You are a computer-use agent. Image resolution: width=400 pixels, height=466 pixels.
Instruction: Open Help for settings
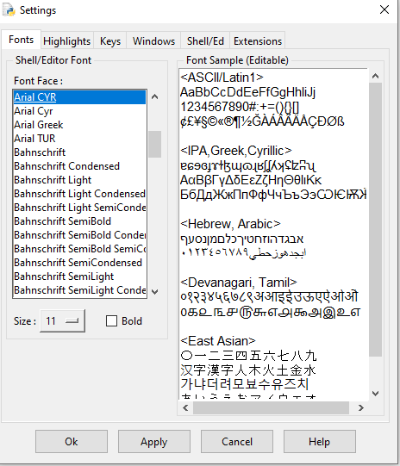tap(320, 442)
